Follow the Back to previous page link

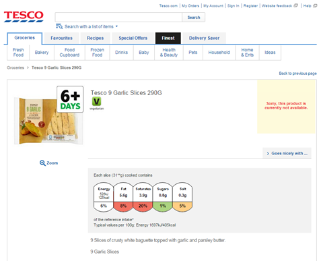pos(297,74)
